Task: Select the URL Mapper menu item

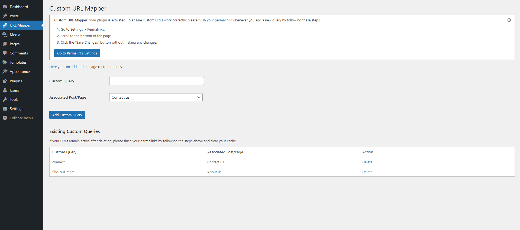Action: 20,25
